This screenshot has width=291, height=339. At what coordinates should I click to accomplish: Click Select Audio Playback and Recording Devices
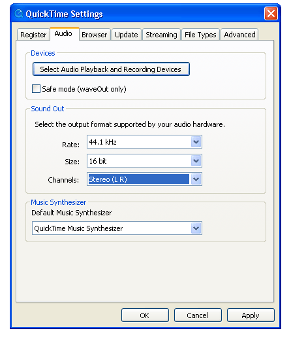click(111, 69)
